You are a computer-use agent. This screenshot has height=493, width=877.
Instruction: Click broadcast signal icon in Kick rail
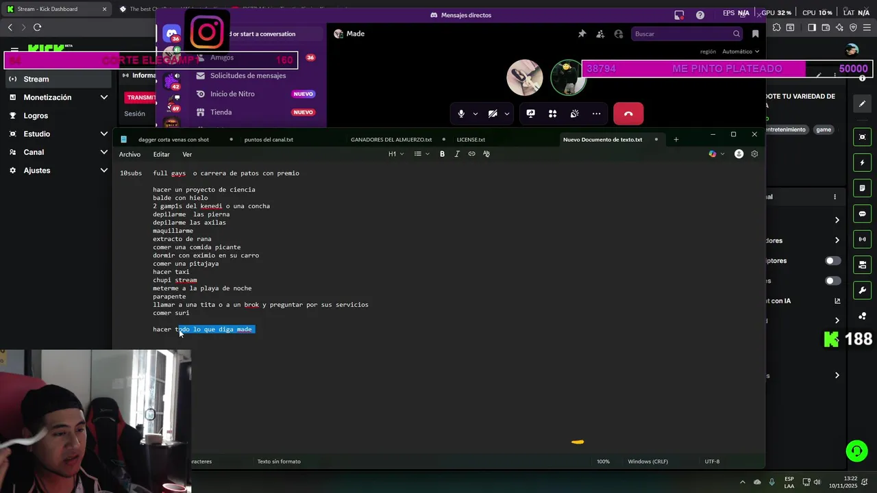(x=863, y=239)
